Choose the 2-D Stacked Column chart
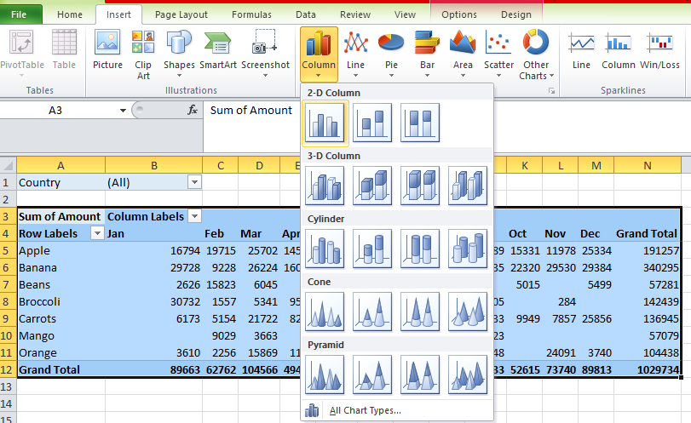This screenshot has height=423, width=691. (x=372, y=123)
